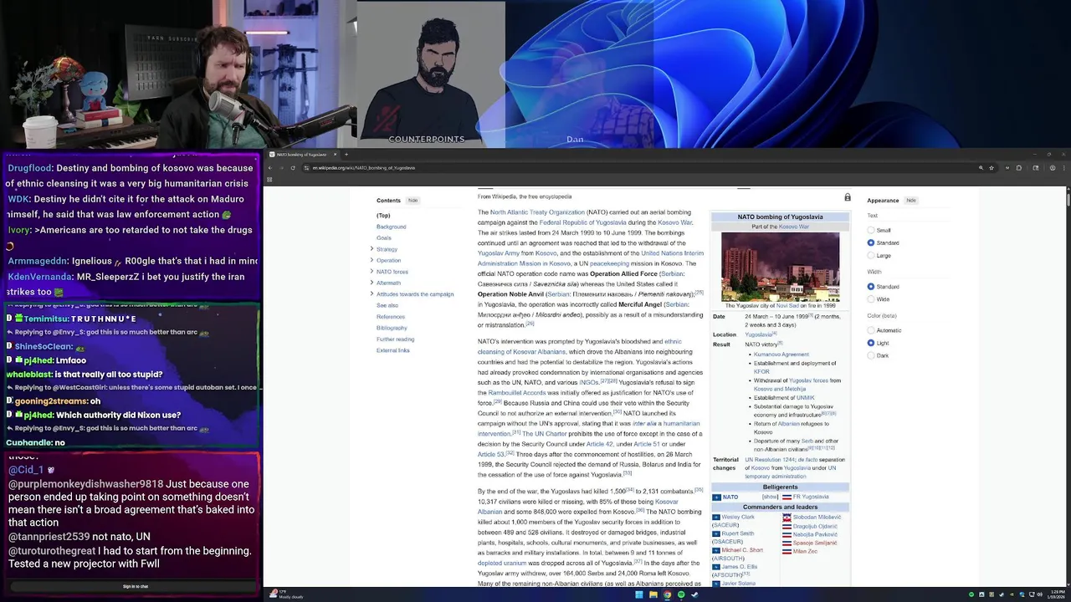Select Large text size

(871, 255)
